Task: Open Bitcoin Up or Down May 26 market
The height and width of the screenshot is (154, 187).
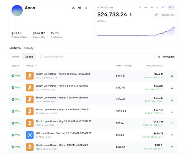Action: pyautogui.click(x=63, y=109)
